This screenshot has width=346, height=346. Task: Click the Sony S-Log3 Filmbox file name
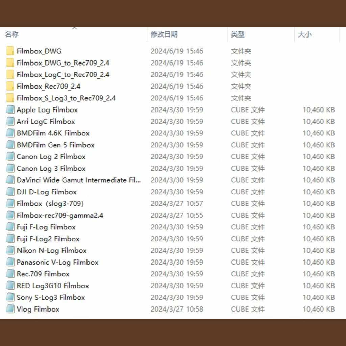click(51, 297)
